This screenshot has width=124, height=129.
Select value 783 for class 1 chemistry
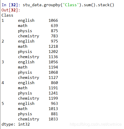[54, 36]
